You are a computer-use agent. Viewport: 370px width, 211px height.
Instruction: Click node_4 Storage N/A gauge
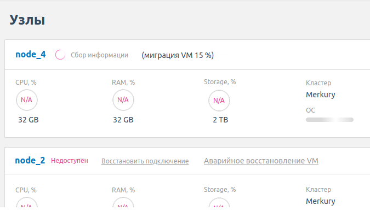pyautogui.click(x=219, y=101)
